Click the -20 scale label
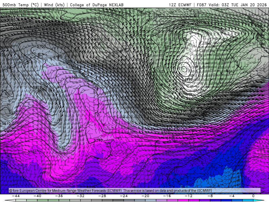This screenshot has width=269, height=202. [146, 196]
